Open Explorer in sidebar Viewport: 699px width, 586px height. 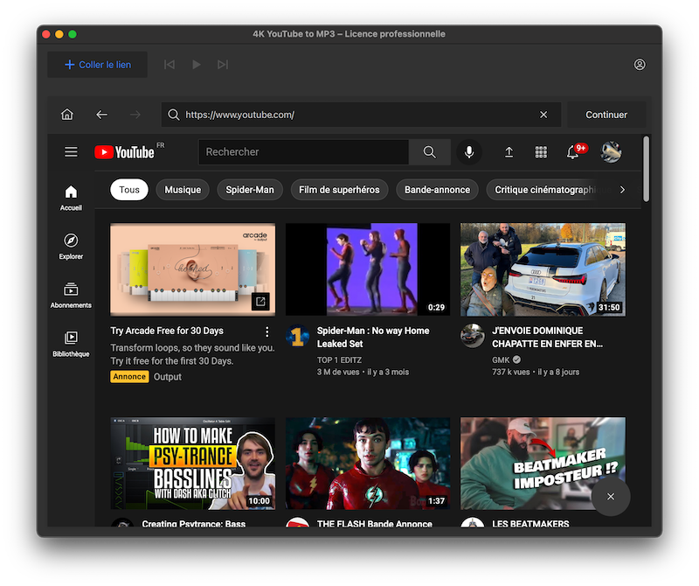coord(71,247)
